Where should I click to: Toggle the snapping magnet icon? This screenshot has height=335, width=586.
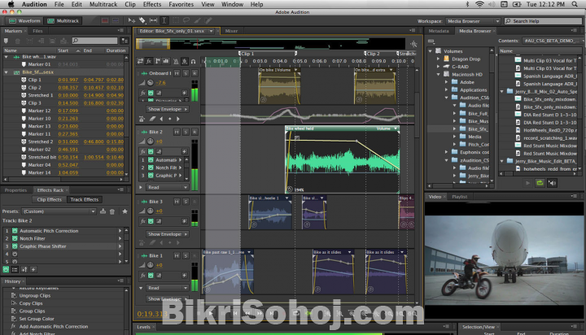click(x=193, y=61)
